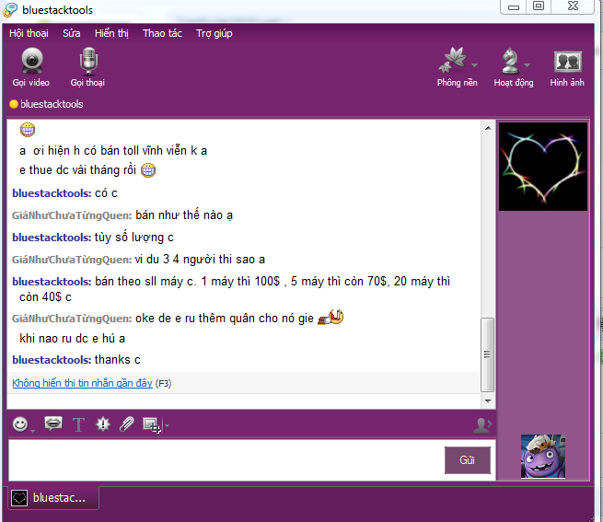This screenshot has width=603, height=522.
Task: Minimize the bluestacktools chat window
Action: coord(514,7)
